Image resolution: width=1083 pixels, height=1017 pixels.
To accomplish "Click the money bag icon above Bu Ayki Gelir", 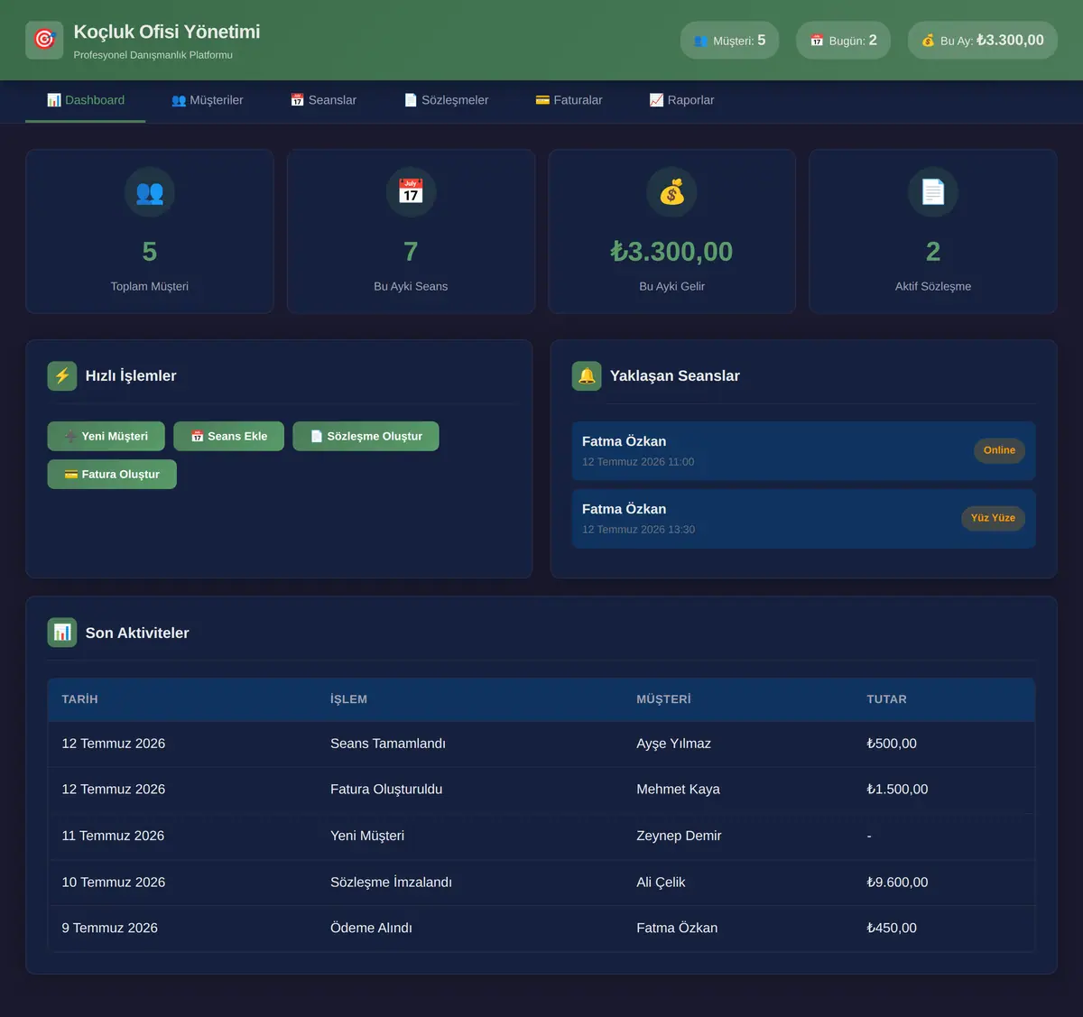I will click(672, 192).
